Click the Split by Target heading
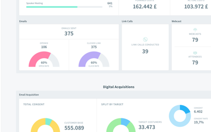Image resolution: width=211 pixels, height=132 pixels. 112,104
